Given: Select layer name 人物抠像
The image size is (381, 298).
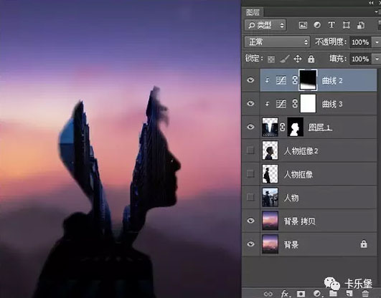Looking at the screenshot, I should click(x=298, y=174).
